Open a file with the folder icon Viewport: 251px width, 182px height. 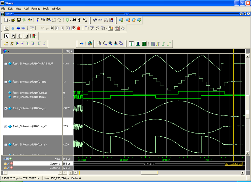click(x=13, y=20)
